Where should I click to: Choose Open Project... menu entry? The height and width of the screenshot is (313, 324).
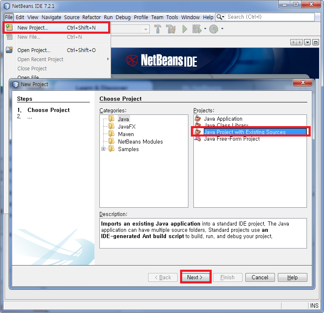[56, 50]
